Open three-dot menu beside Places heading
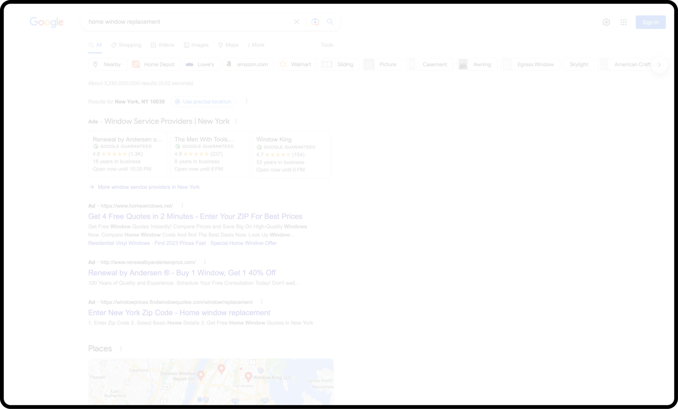 point(121,349)
